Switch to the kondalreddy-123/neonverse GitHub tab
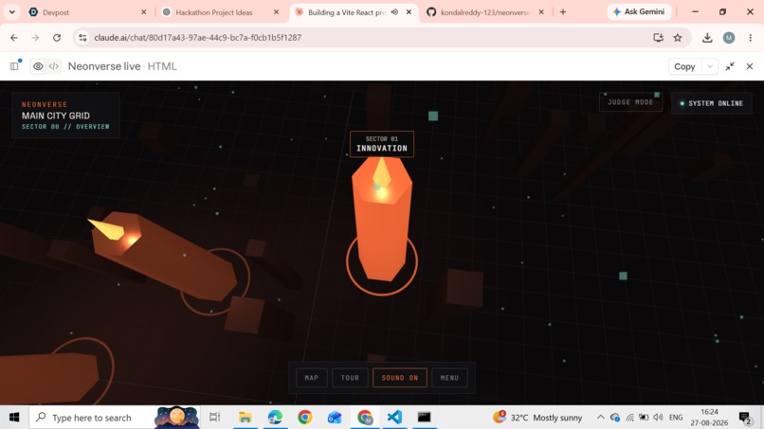The height and width of the screenshot is (429, 764). (484, 12)
